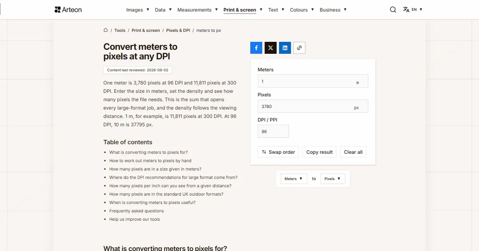Screen dimensions: 479x251
Task: Focus the Meters input field
Action: [313, 81]
